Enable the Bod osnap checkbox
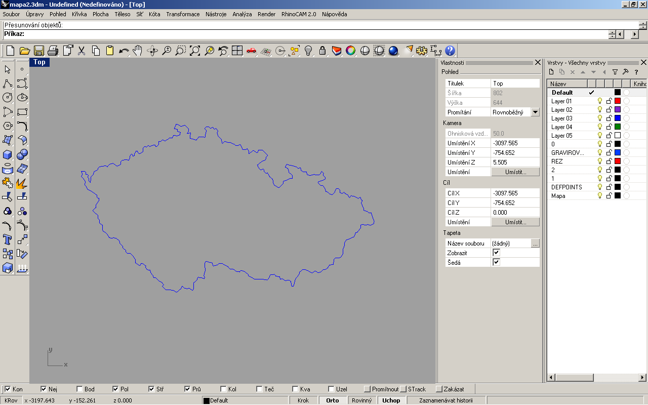The width and height of the screenshot is (648, 405). [79, 389]
